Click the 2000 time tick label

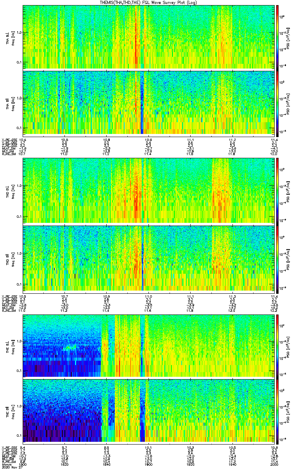tap(274, 464)
